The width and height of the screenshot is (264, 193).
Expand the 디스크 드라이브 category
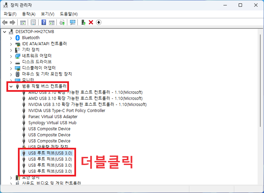[x=11, y=62]
